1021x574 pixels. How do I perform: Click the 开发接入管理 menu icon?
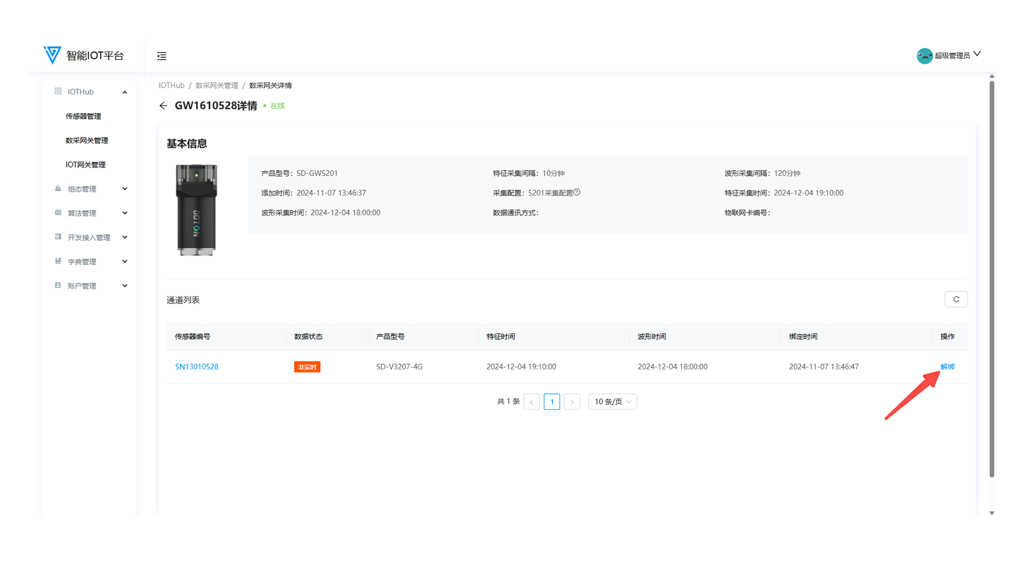[x=58, y=237]
